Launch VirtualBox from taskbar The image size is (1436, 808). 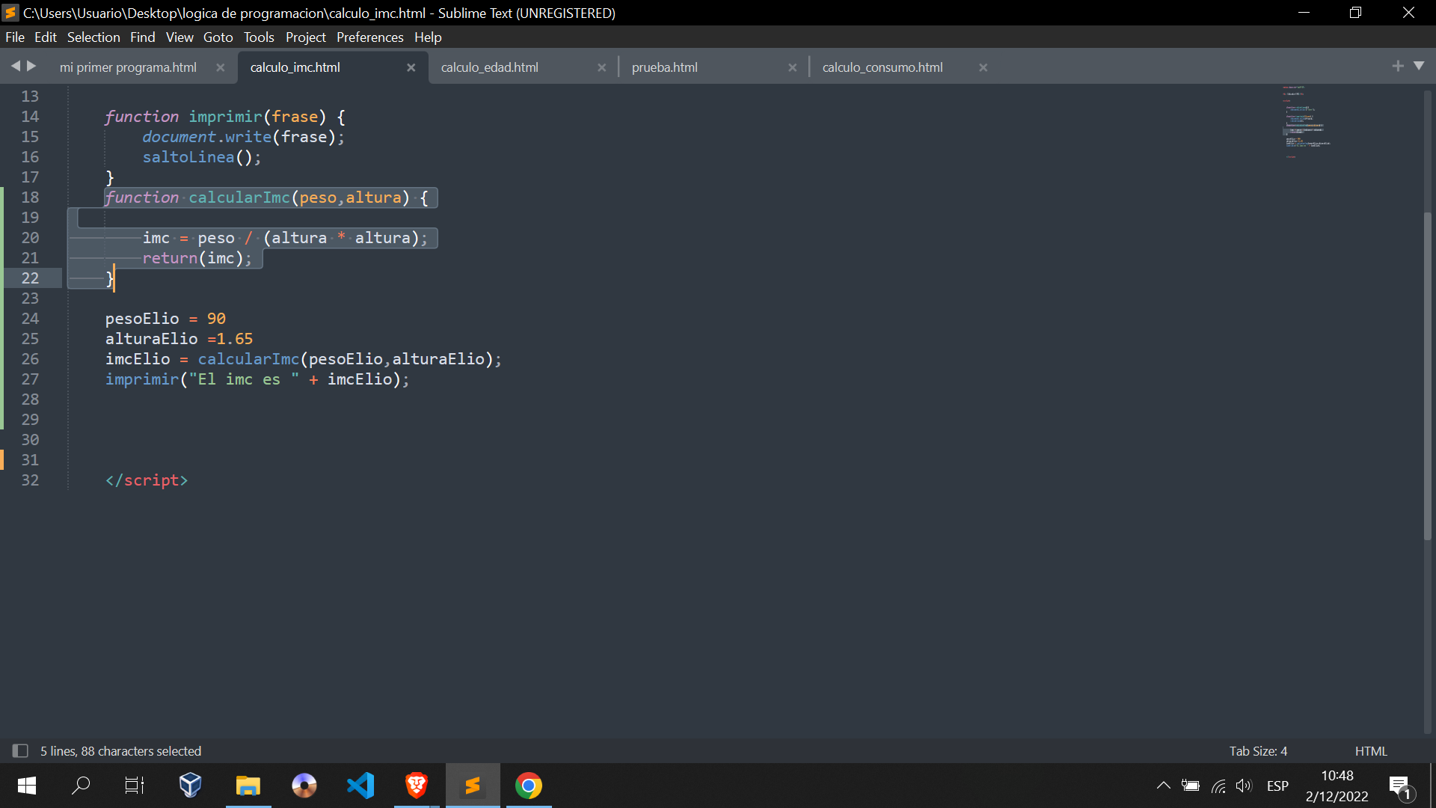[x=191, y=786]
